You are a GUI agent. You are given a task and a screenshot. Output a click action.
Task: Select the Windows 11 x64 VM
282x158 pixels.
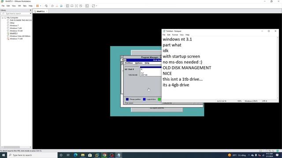click(x=16, y=39)
